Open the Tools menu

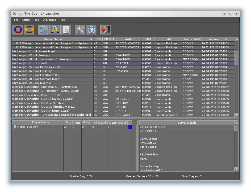(x=36, y=20)
